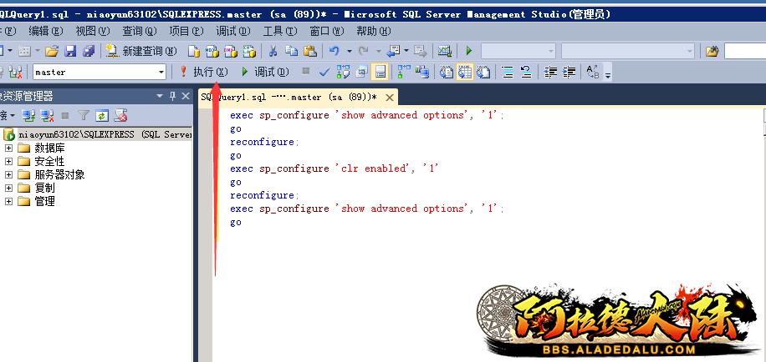Click the 新建查询 (New Query) toolbar icon
The image size is (766, 362).
pyautogui.click(x=135, y=52)
